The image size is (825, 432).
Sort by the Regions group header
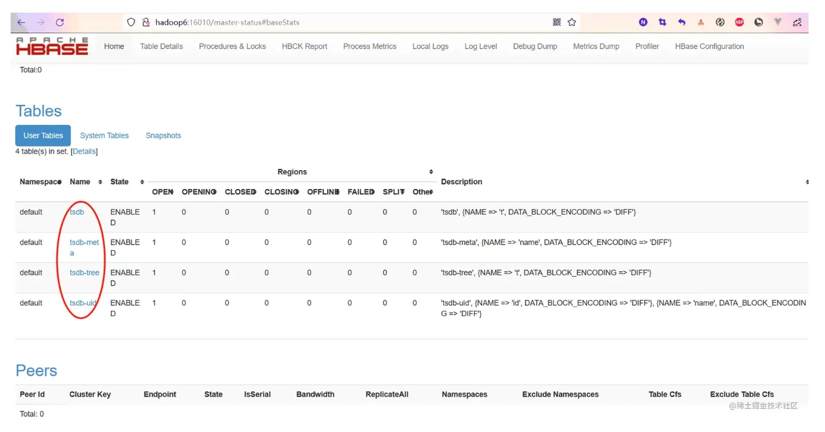292,172
